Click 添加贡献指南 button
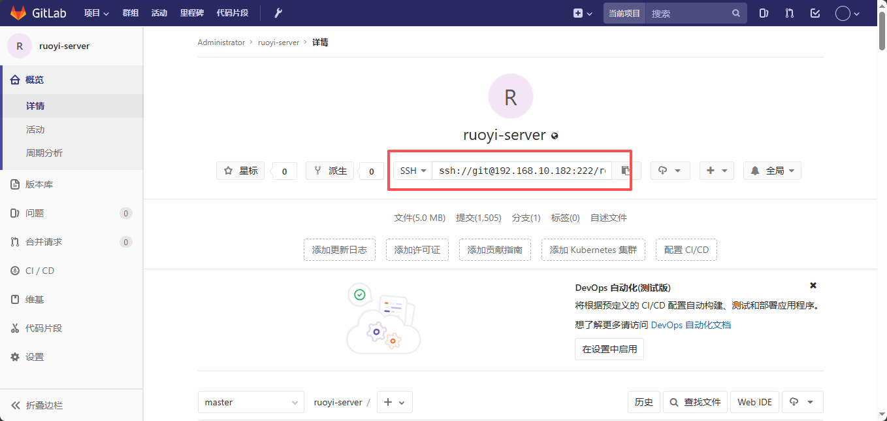Viewport: 887px width, 421px height. 495,250
